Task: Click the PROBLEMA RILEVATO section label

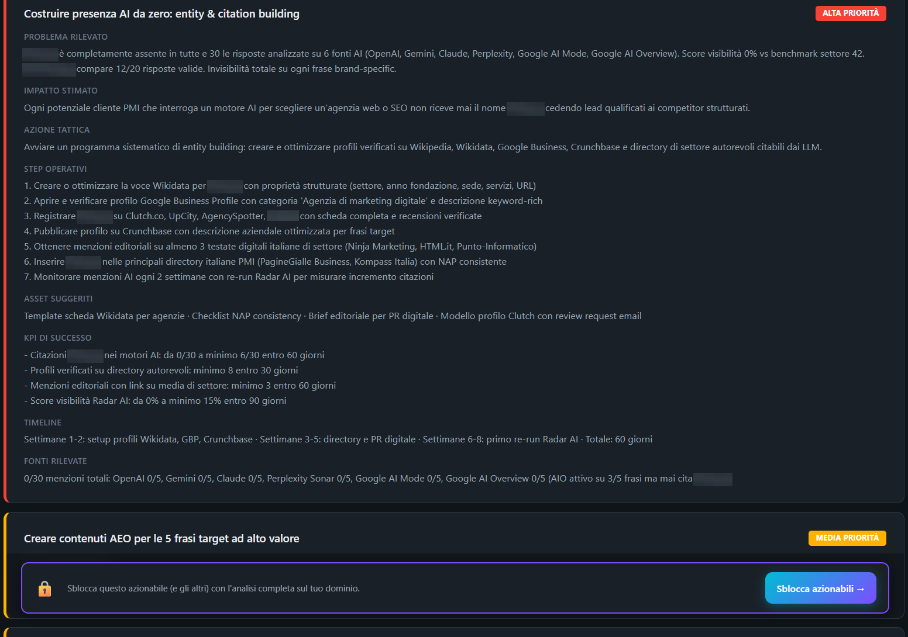Action: pos(66,37)
